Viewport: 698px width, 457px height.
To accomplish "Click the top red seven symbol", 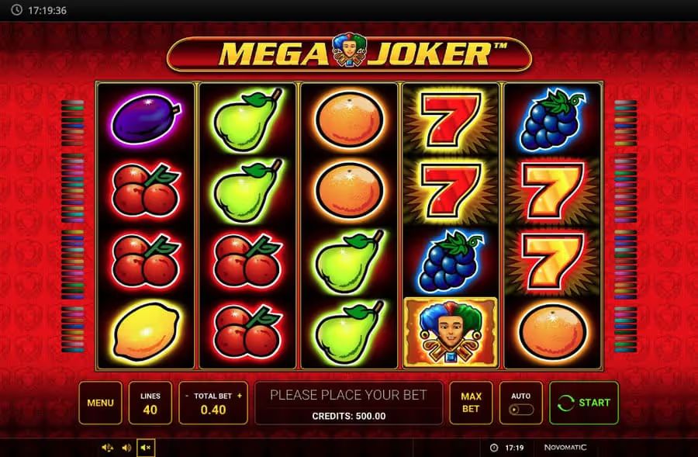I will (451, 119).
